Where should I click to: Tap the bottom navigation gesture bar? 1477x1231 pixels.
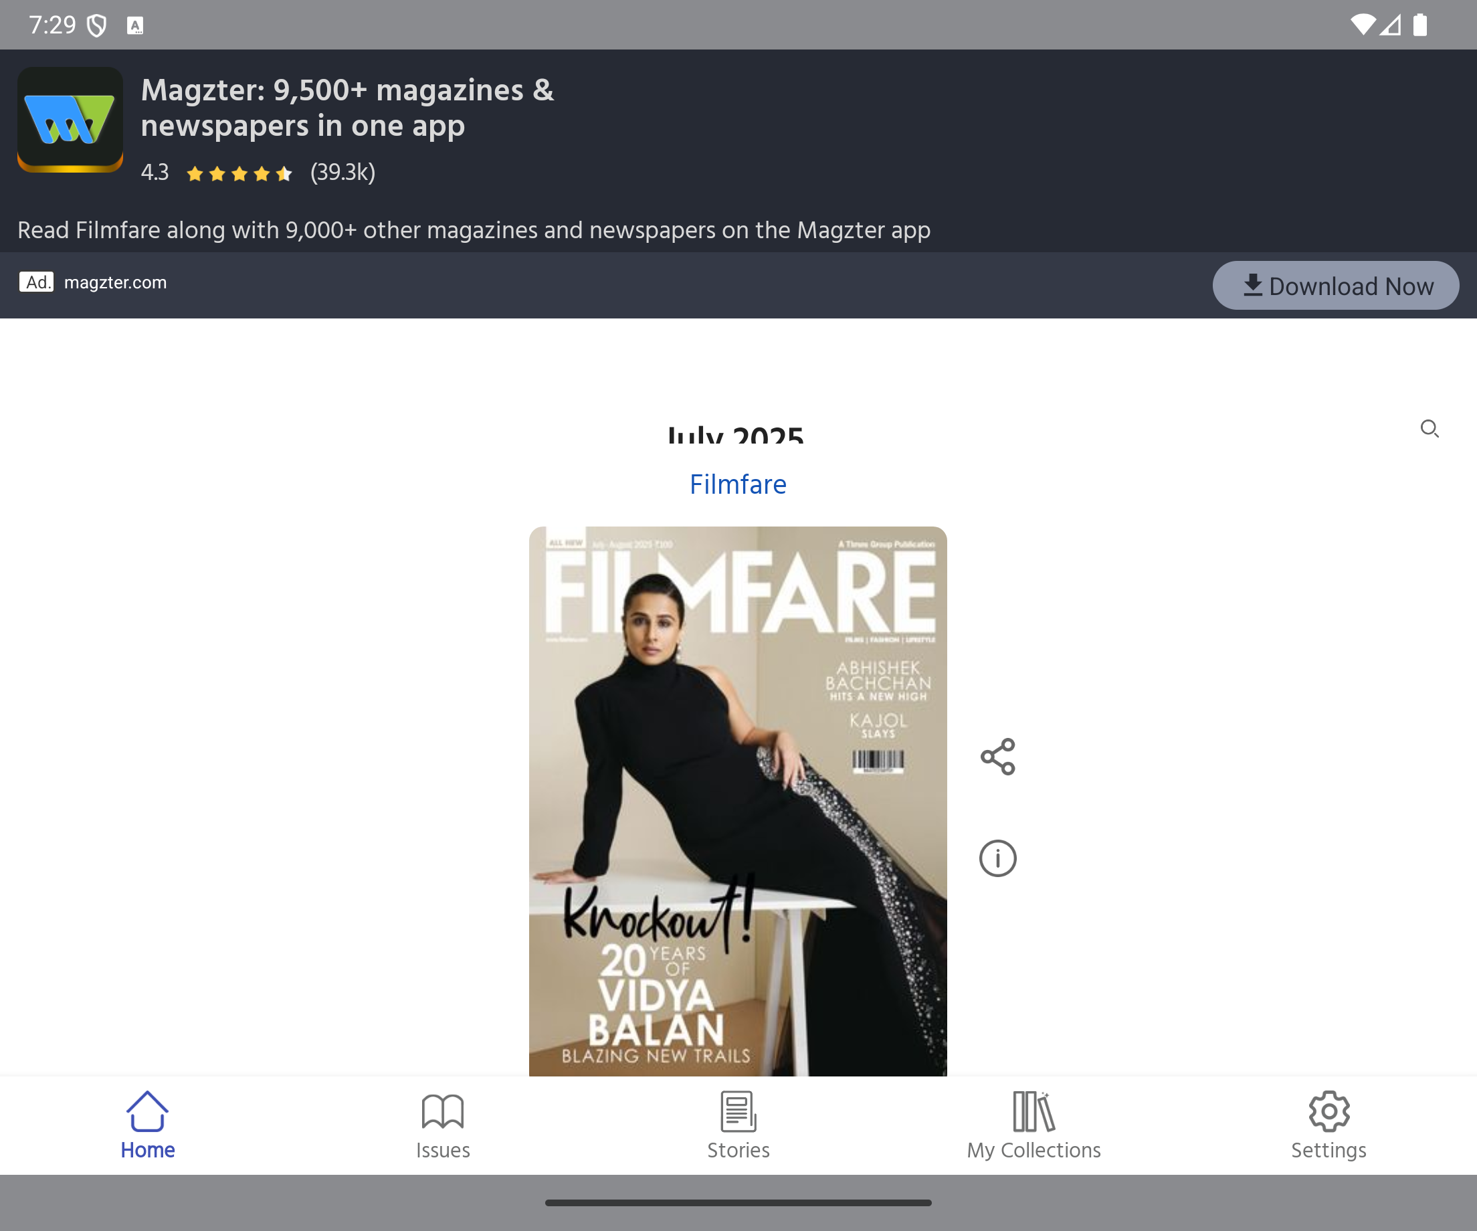coord(738,1203)
